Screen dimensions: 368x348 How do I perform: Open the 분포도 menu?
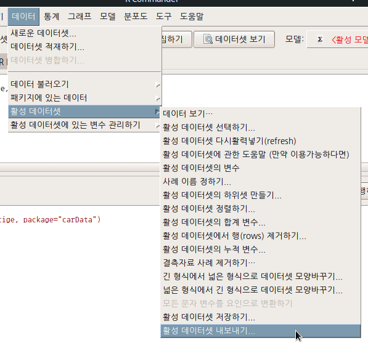(136, 17)
